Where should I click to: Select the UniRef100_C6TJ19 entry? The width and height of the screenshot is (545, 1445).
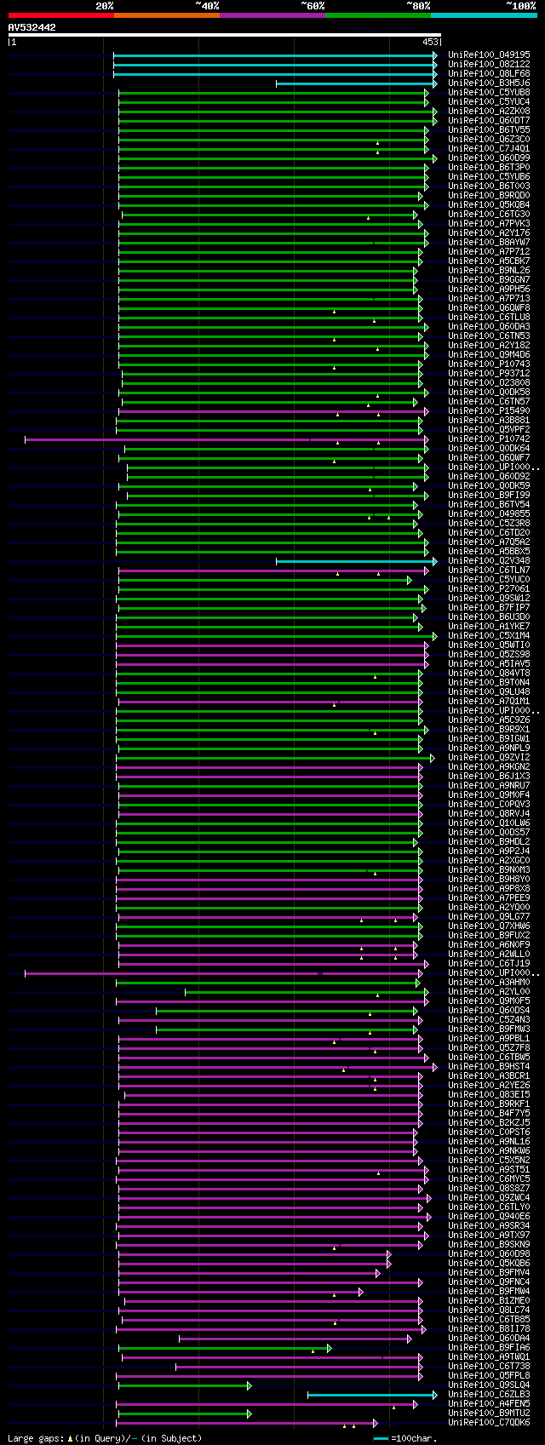[x=489, y=964]
